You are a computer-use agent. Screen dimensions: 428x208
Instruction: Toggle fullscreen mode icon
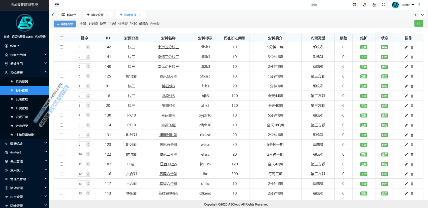point(383,5)
